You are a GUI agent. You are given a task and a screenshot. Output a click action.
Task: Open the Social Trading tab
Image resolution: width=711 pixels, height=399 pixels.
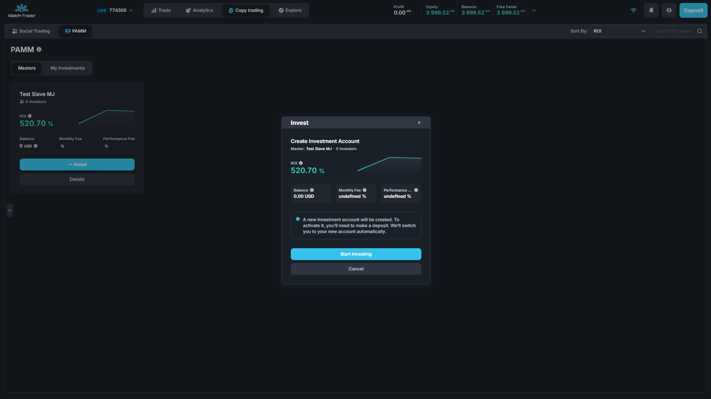click(31, 31)
